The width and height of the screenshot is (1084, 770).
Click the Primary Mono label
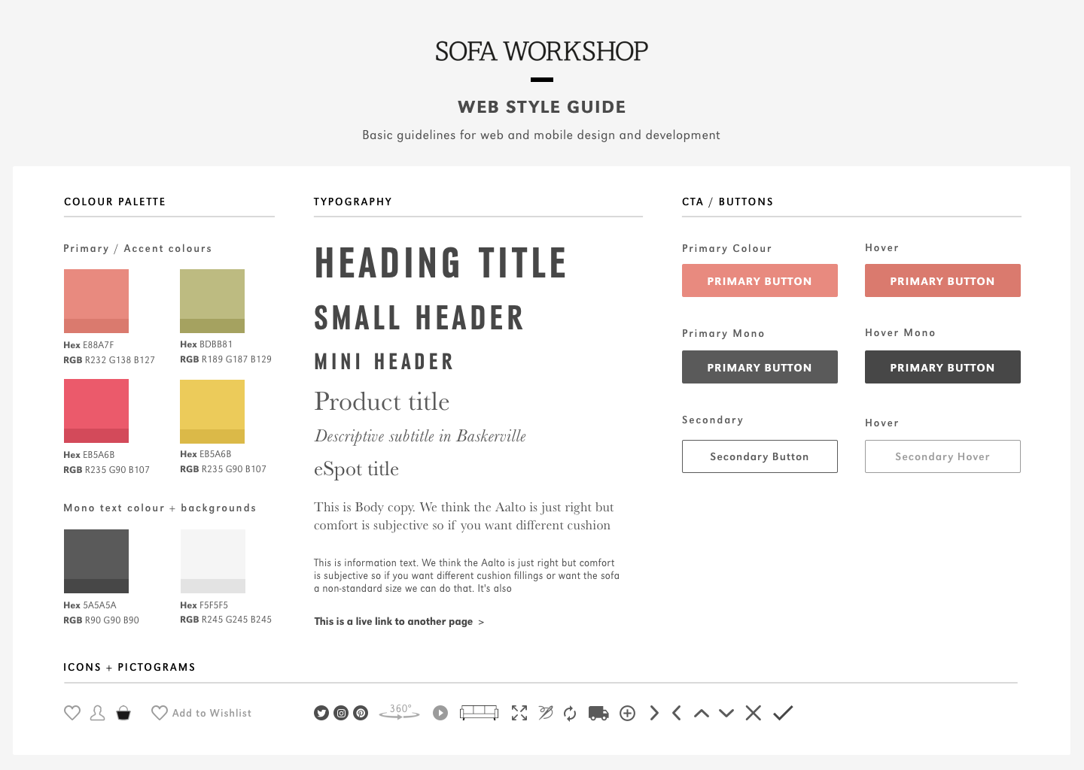723,333
